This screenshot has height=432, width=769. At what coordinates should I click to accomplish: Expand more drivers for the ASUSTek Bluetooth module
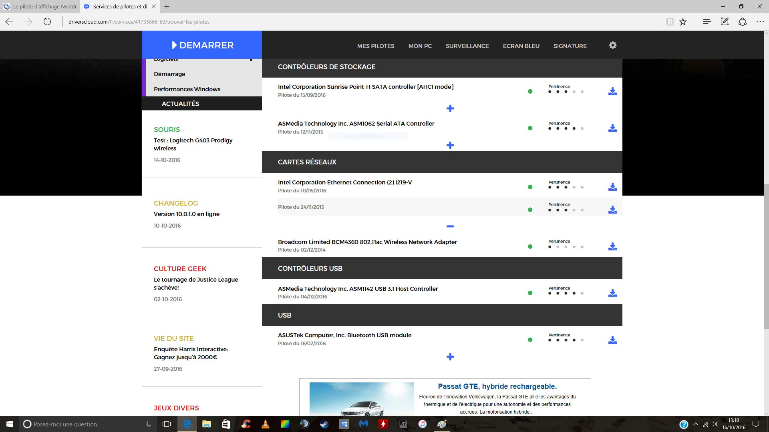[450, 357]
